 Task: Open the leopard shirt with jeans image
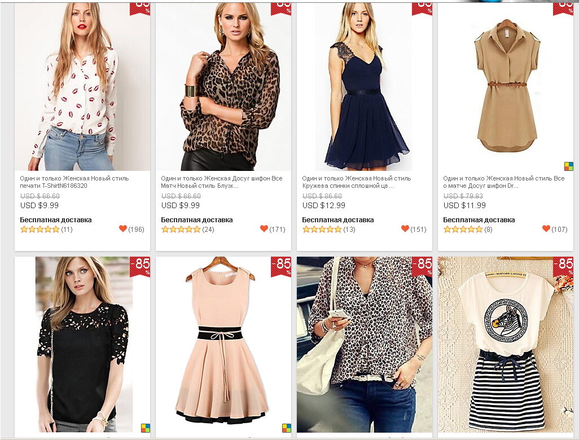(x=365, y=344)
